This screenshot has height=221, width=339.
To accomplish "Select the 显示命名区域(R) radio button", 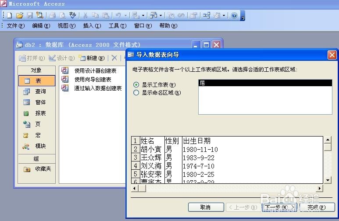I will [x=136, y=93].
